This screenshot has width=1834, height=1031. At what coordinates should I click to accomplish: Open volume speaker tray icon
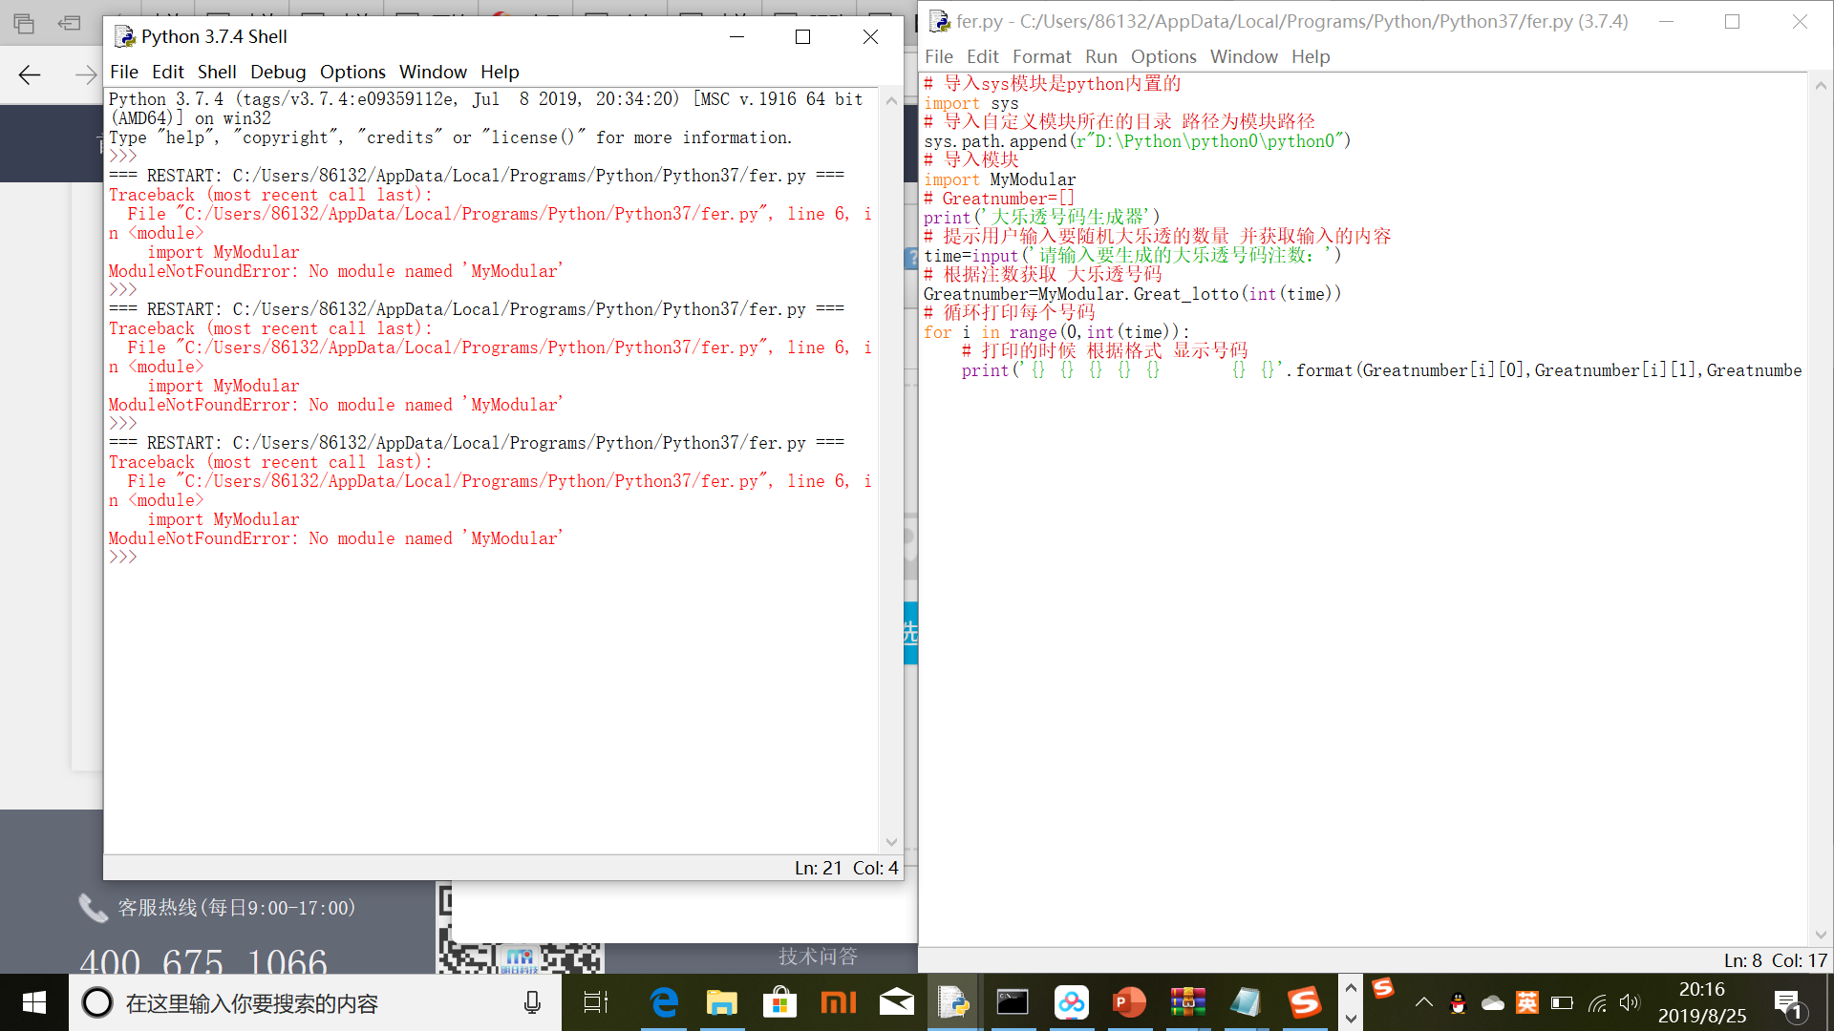click(x=1630, y=1002)
